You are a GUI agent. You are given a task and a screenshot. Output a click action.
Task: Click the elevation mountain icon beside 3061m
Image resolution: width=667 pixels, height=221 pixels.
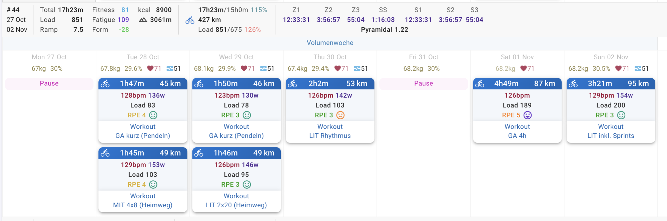pos(143,20)
